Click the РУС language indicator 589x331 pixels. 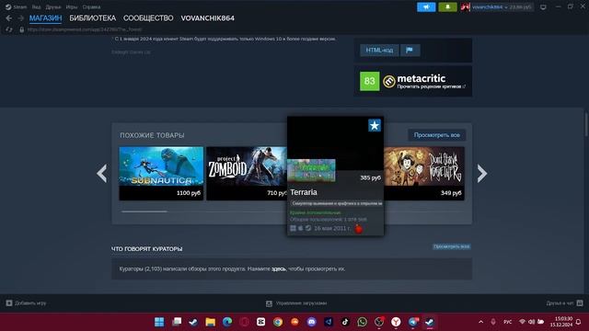click(x=507, y=322)
